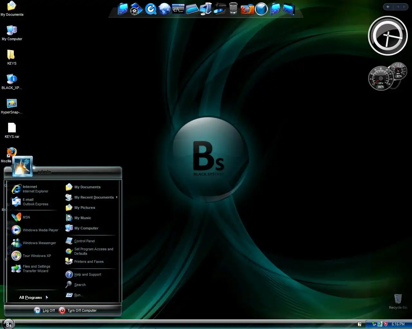Click the round blue orb dock icon
Screen dimensions: 412x329
pyautogui.click(x=261, y=9)
